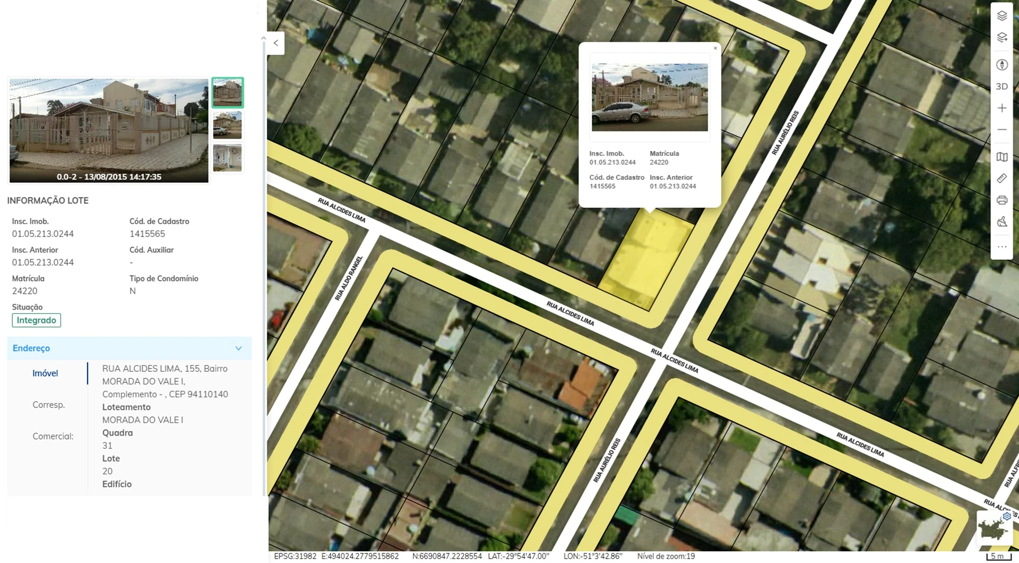This screenshot has height=563, width=1019.
Task: Switch map to 3D view
Action: (x=1001, y=86)
